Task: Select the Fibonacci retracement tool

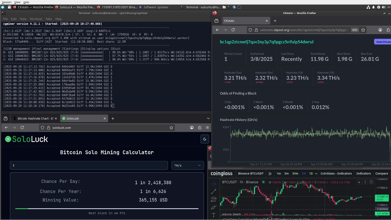Action: click(x=214, y=200)
